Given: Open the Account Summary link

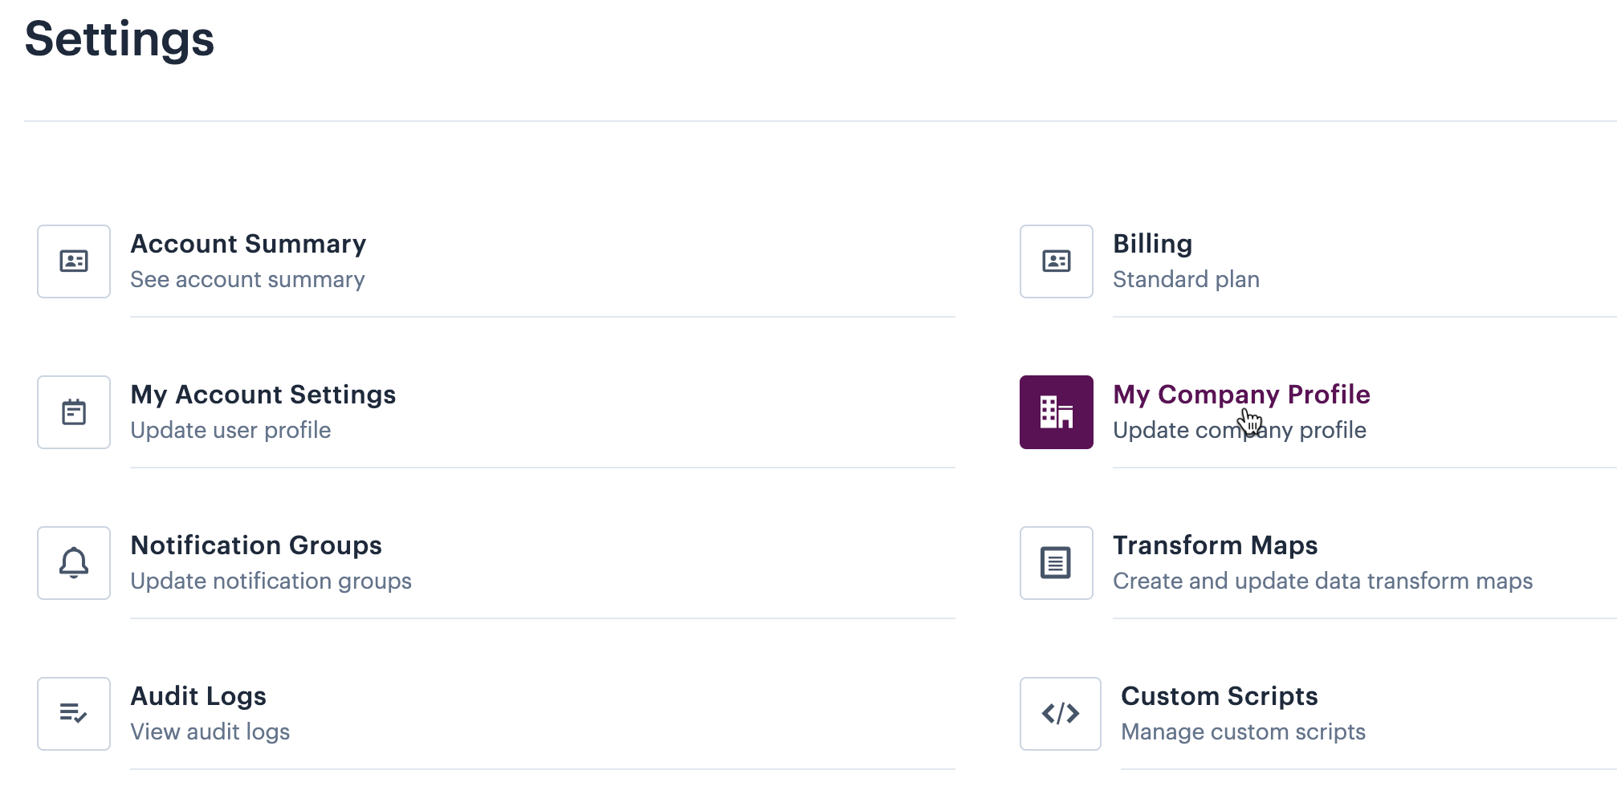Looking at the screenshot, I should [x=248, y=244].
